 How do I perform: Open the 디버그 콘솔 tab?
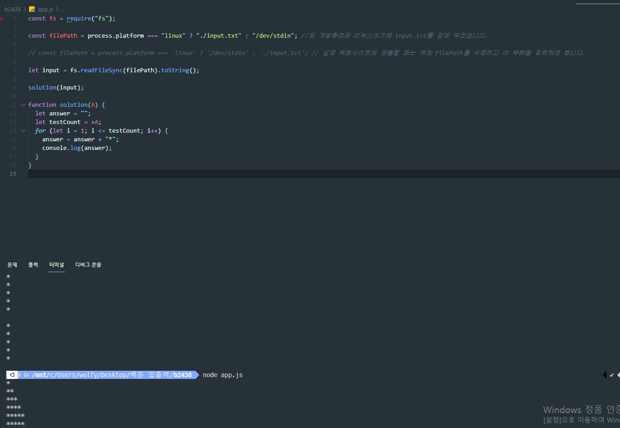pos(88,265)
